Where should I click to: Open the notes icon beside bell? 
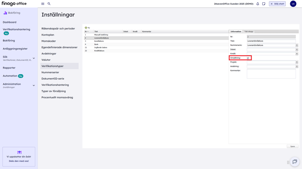pos(264,4)
